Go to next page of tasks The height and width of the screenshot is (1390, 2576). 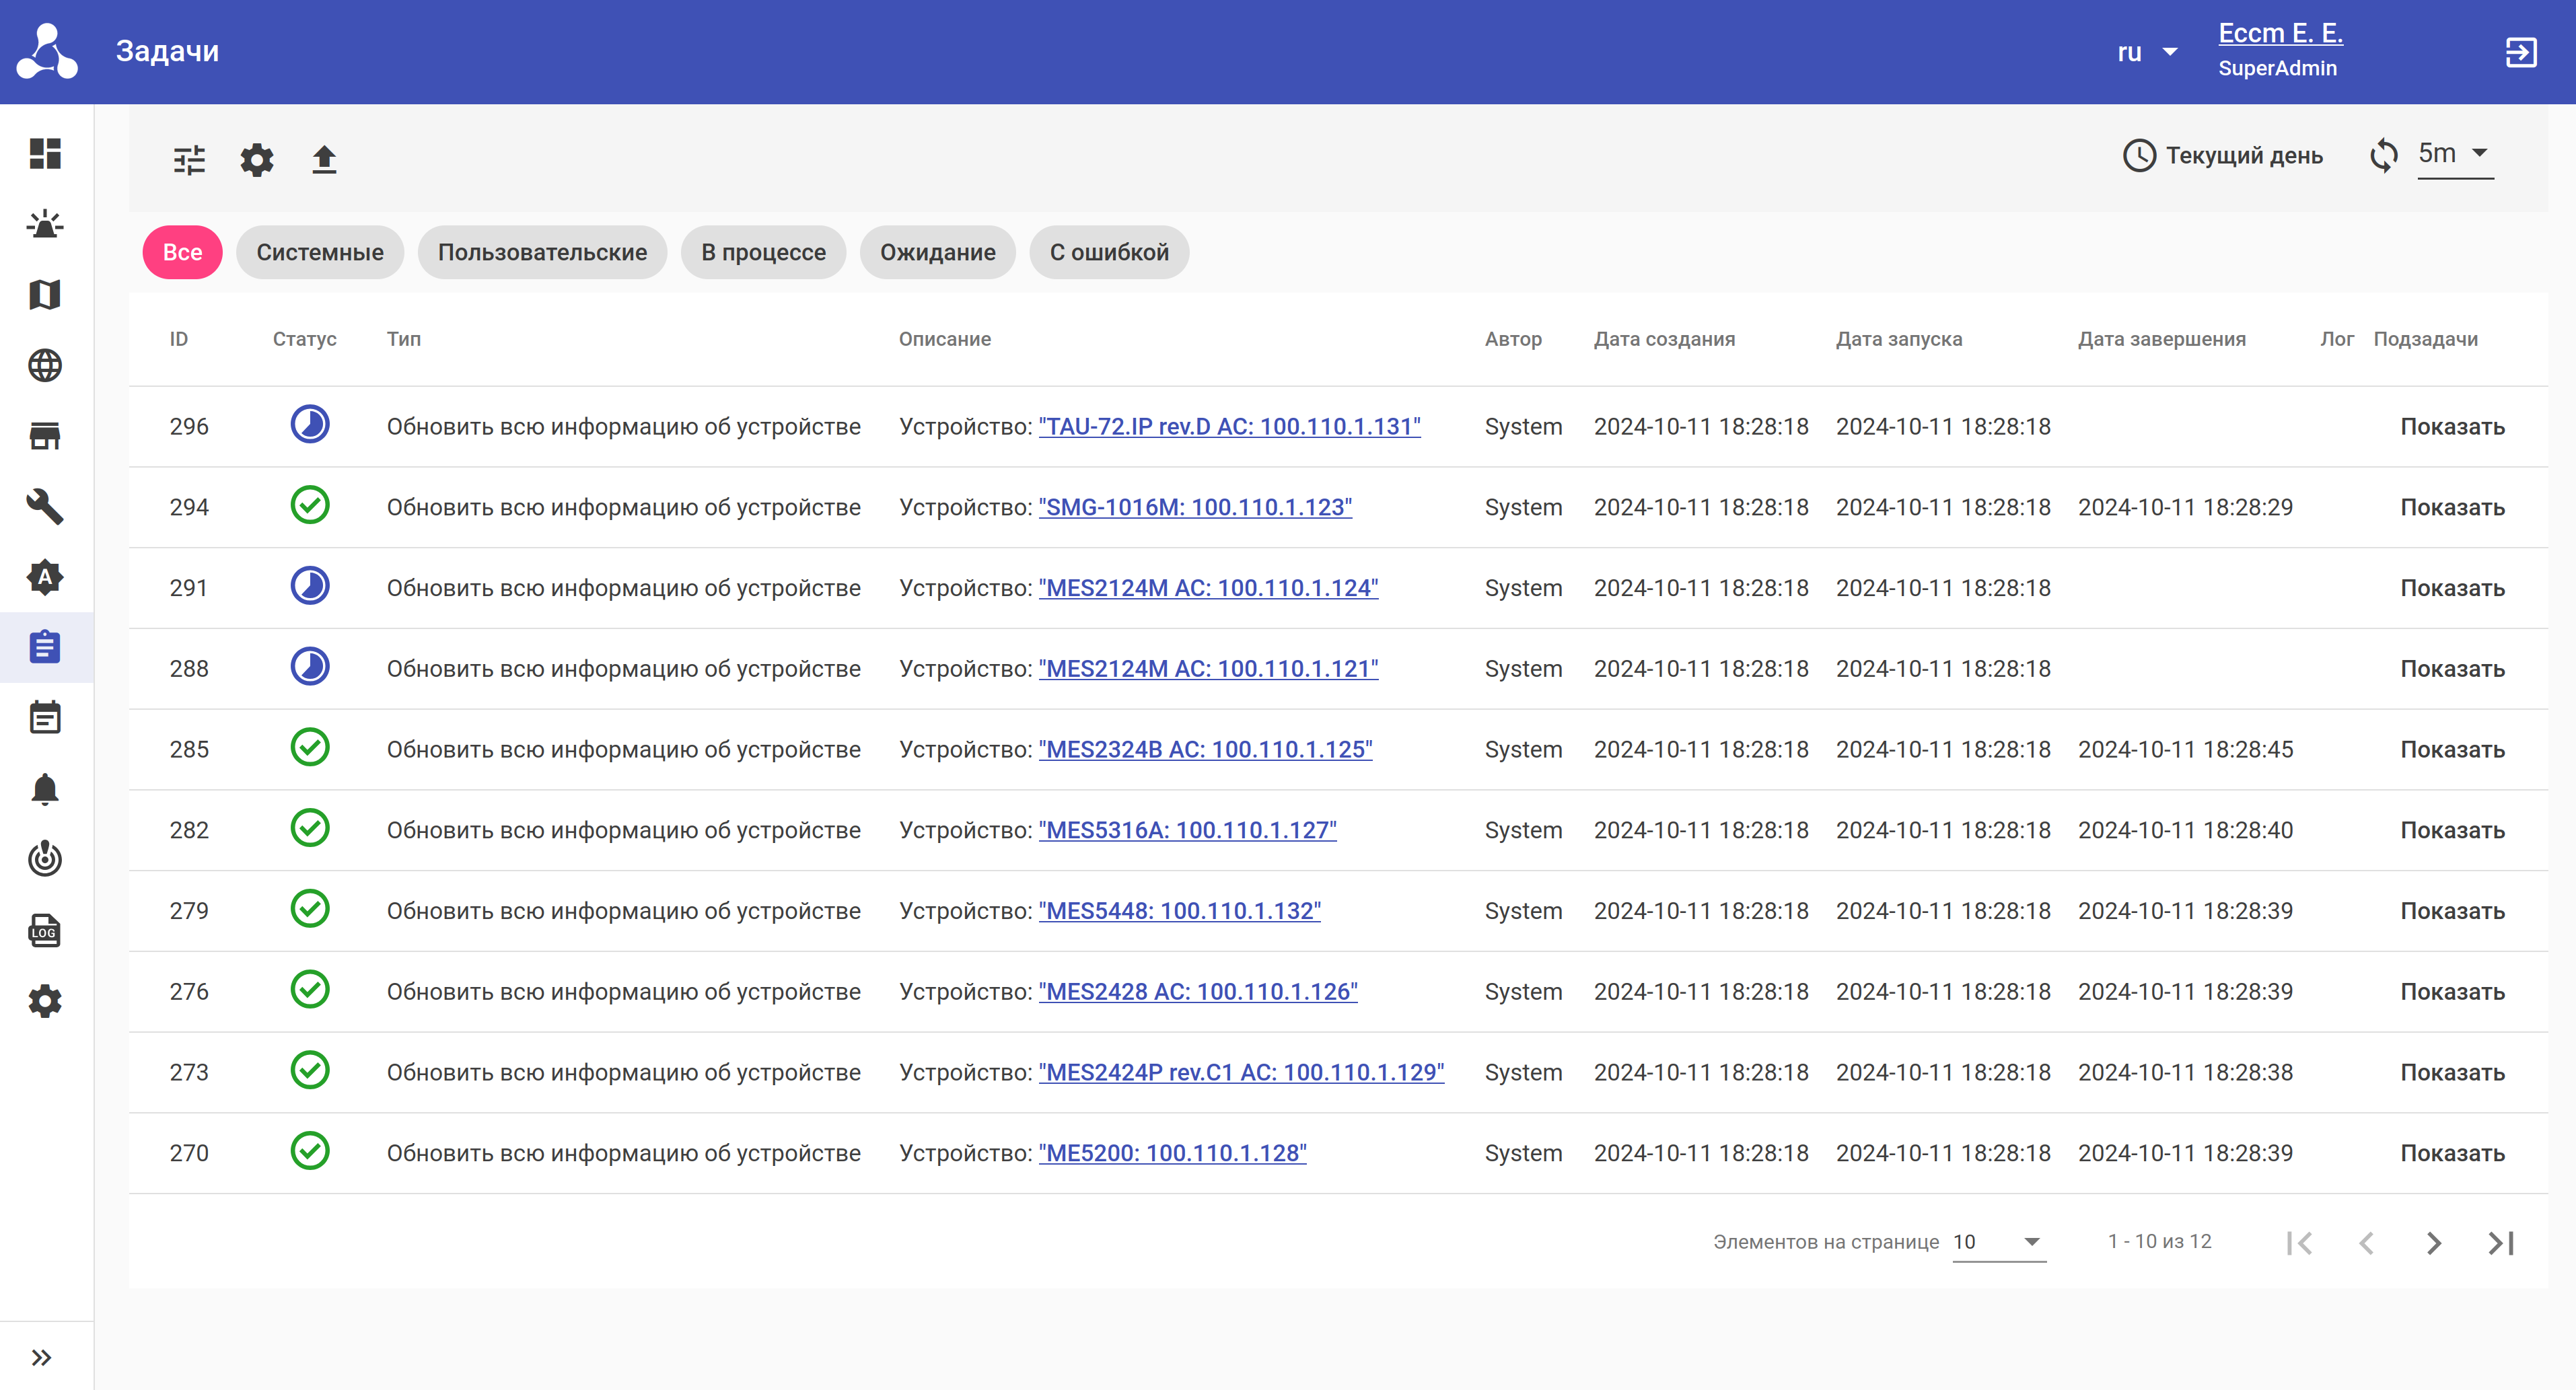coord(2434,1243)
